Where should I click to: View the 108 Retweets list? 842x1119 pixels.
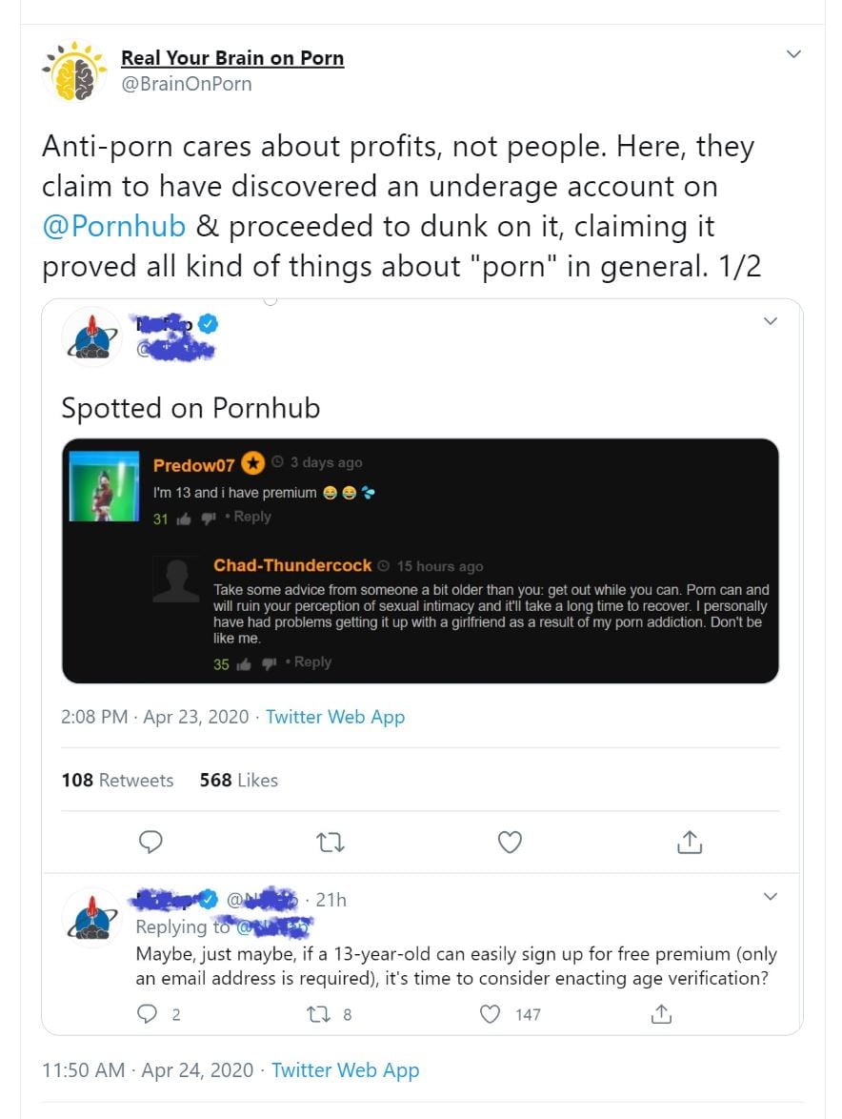point(117,780)
